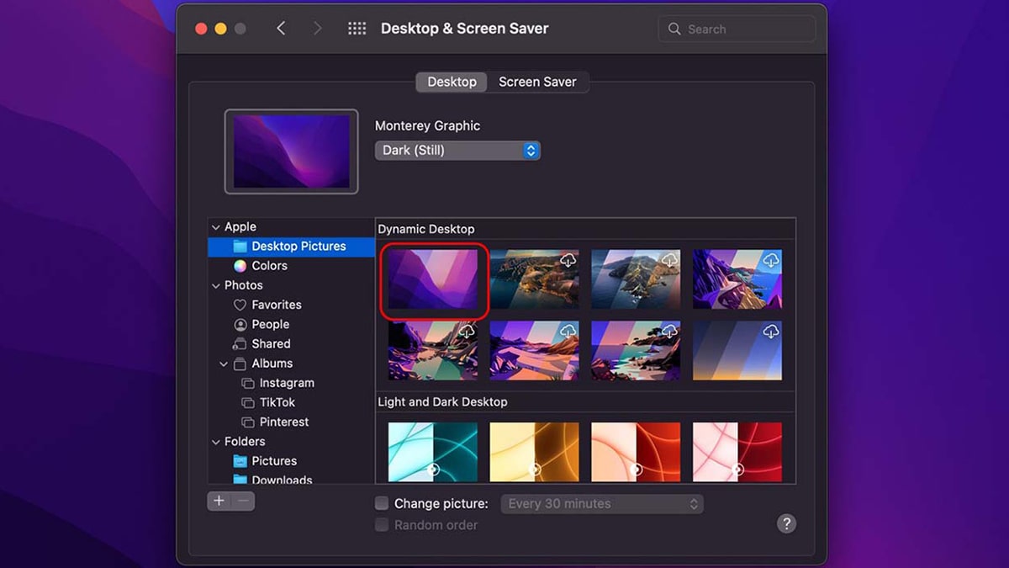Image resolution: width=1009 pixels, height=568 pixels.
Task: Add a folder with the plus button
Action: [x=219, y=501]
